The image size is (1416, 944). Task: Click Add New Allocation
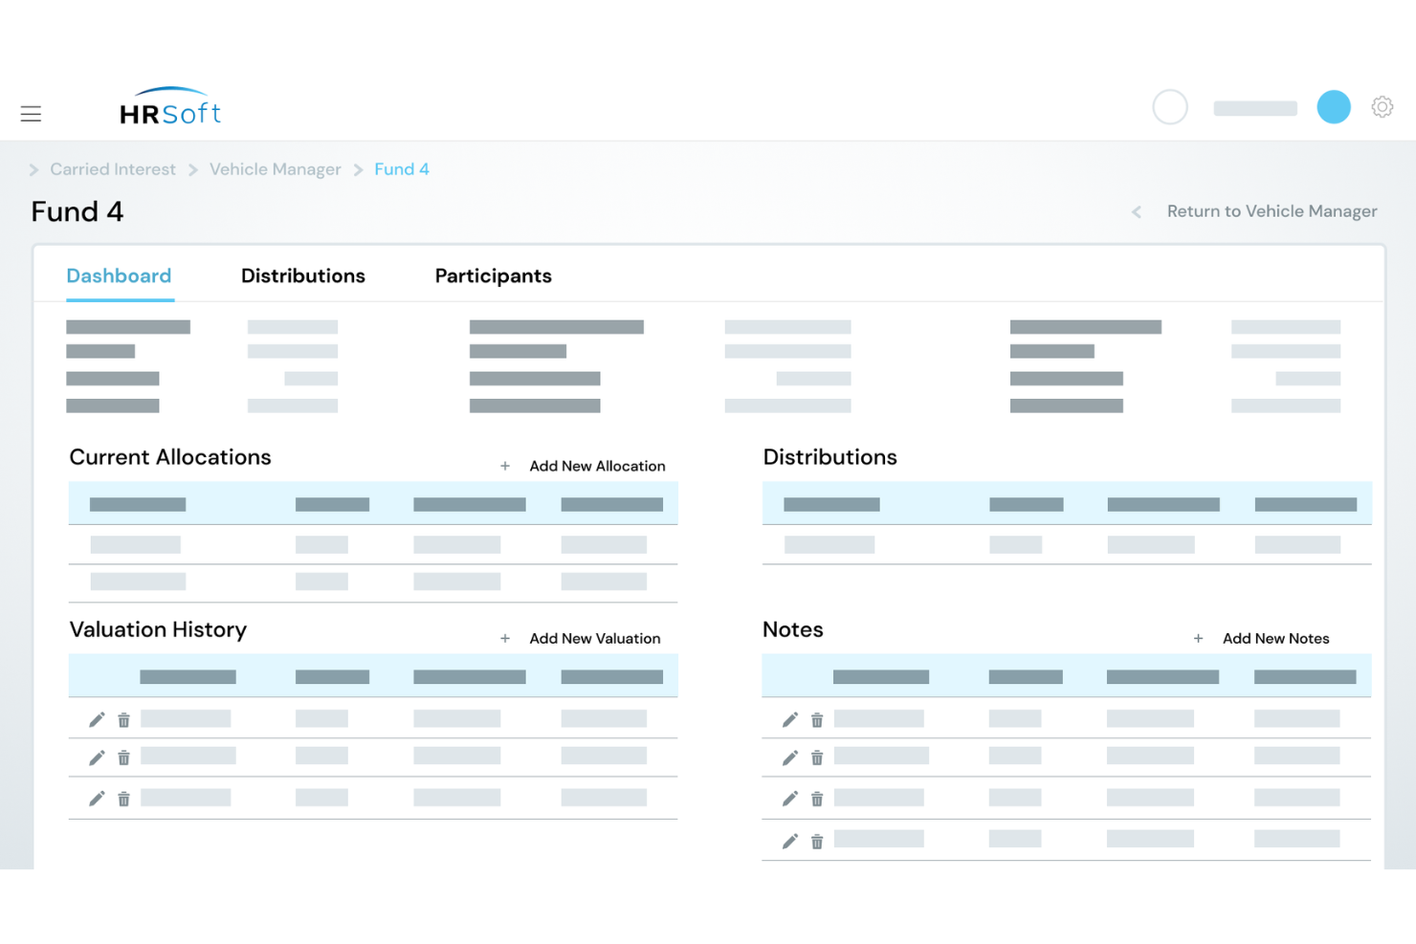pos(597,466)
